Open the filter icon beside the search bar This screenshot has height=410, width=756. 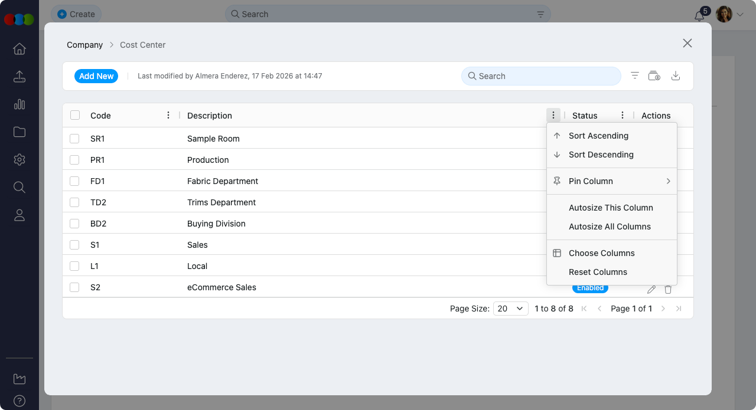click(x=634, y=76)
